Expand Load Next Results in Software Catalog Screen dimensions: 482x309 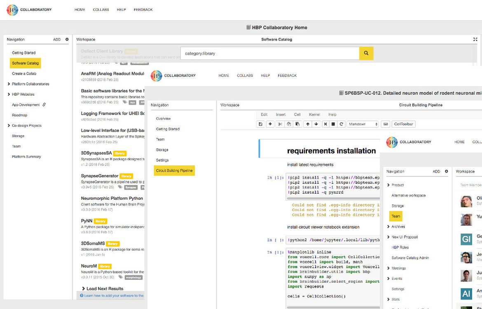point(102,289)
